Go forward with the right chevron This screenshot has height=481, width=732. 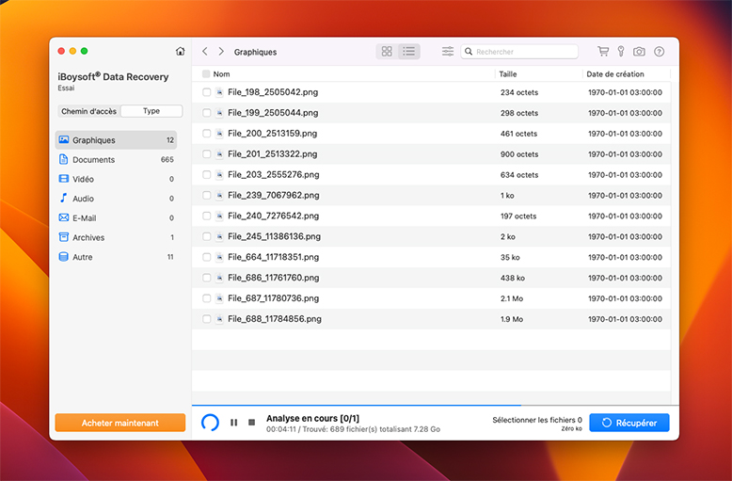(221, 52)
